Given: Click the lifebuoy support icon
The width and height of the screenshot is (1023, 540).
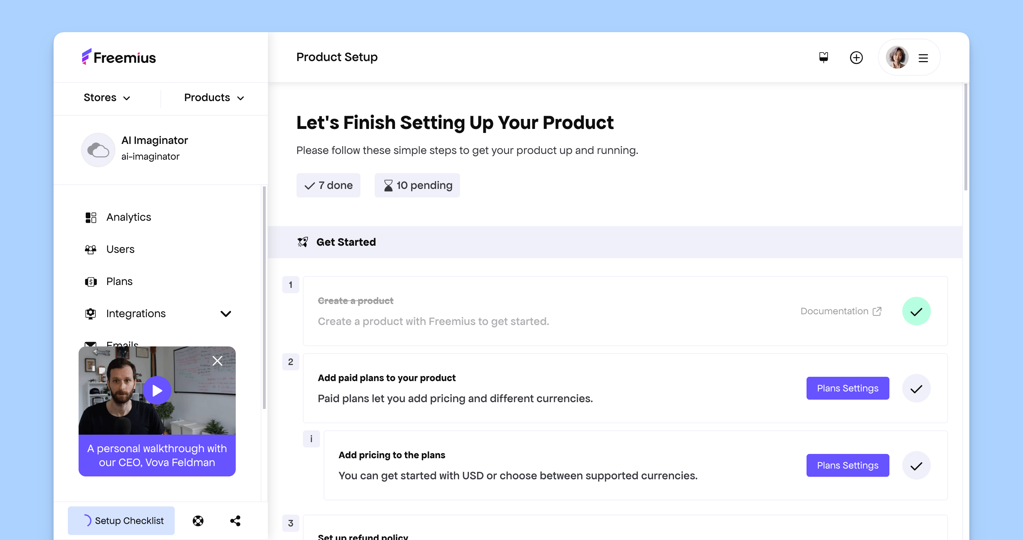Looking at the screenshot, I should tap(198, 521).
